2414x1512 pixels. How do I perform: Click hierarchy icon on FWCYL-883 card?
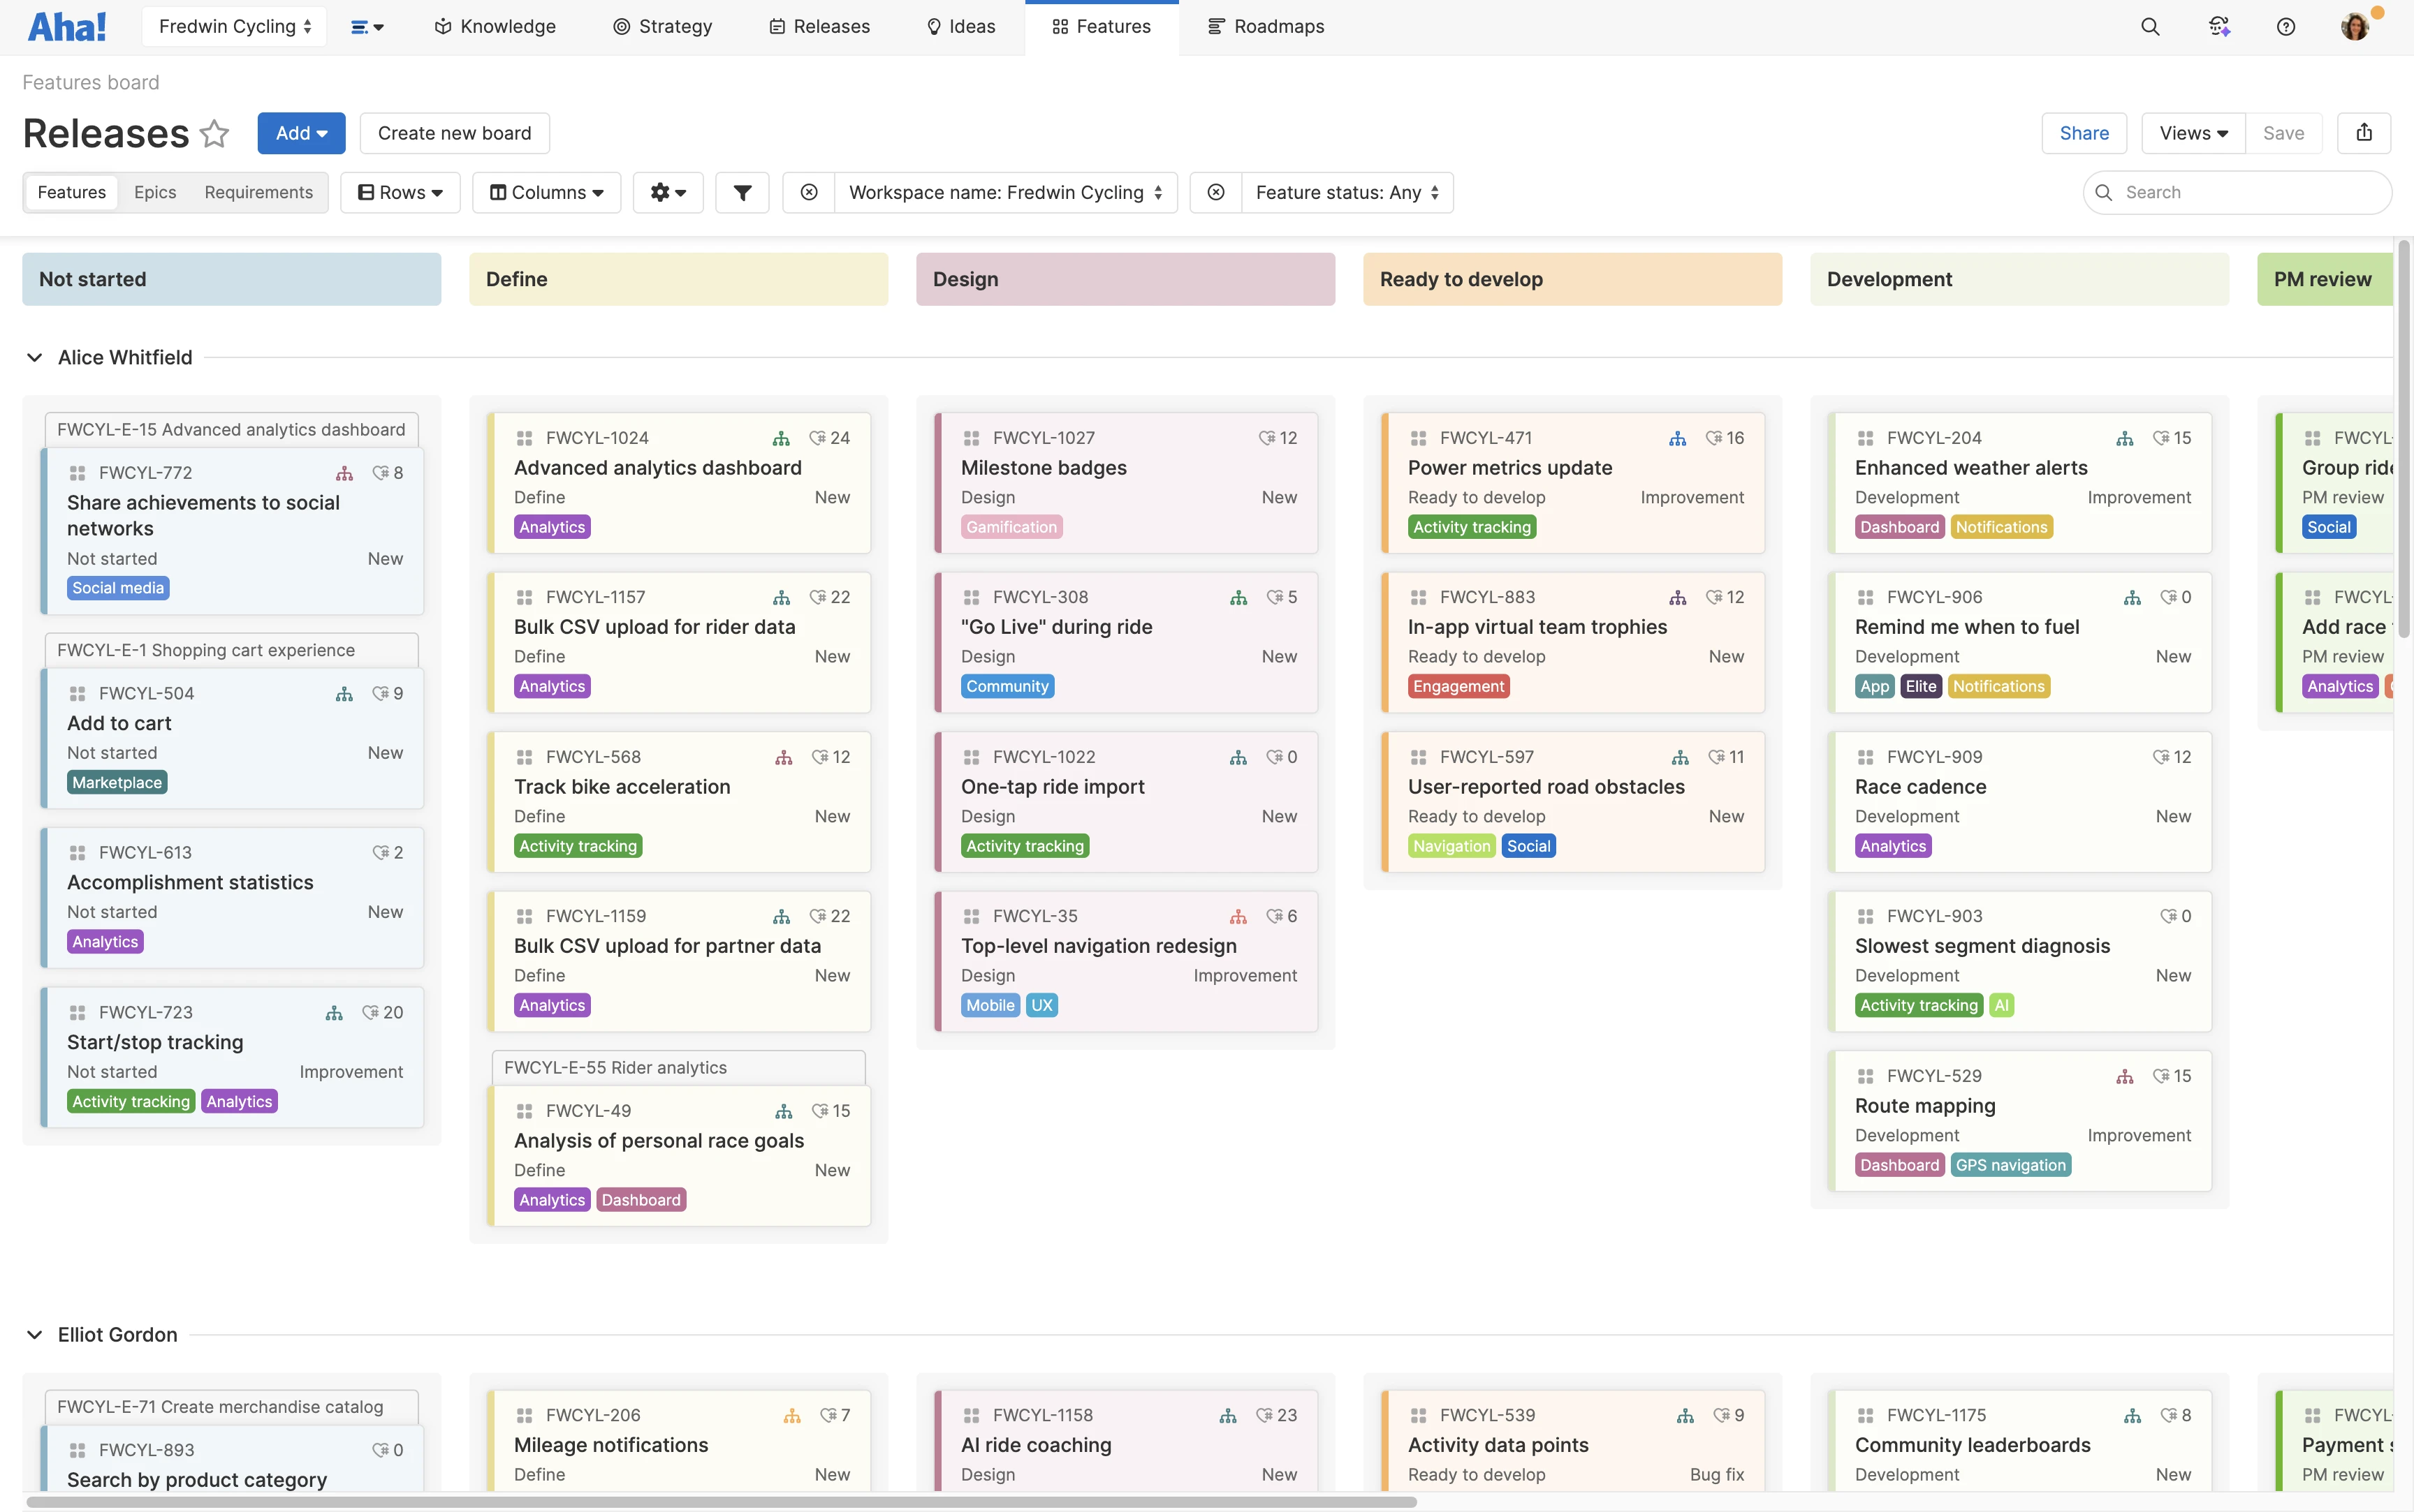point(1678,597)
